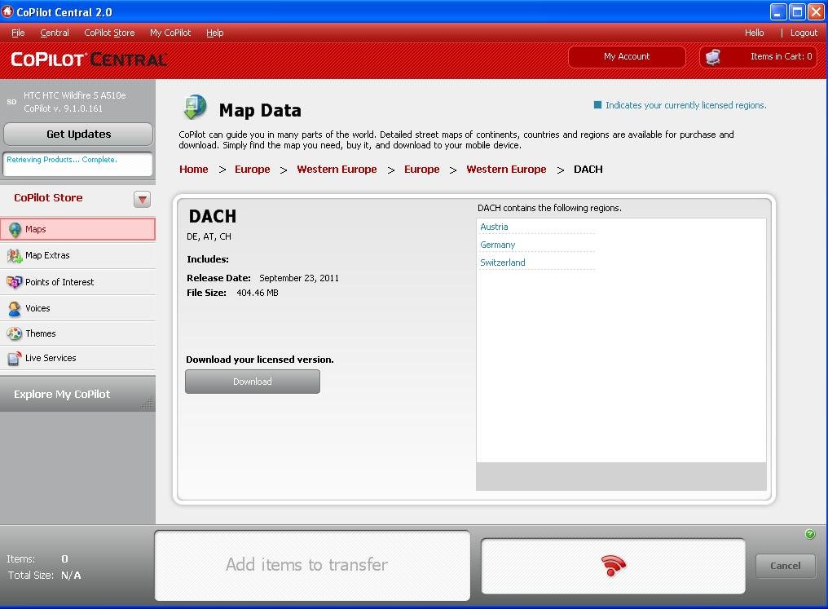Open My Account page
This screenshot has width=828, height=609.
pyautogui.click(x=627, y=56)
